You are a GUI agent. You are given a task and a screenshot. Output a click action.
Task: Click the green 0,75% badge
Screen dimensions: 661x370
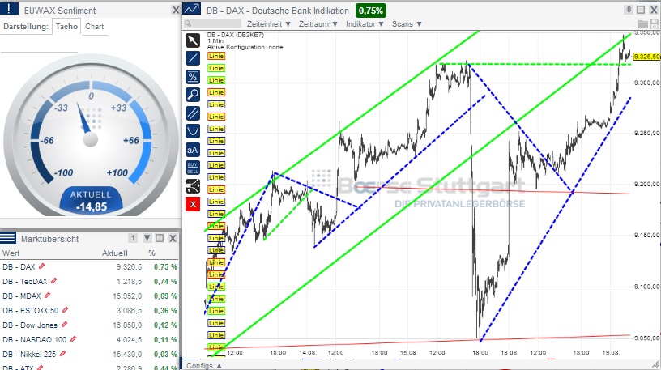pyautogui.click(x=370, y=11)
